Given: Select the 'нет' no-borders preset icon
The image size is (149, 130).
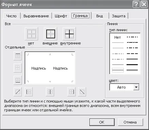Looking at the screenshot, I should coord(31,34).
